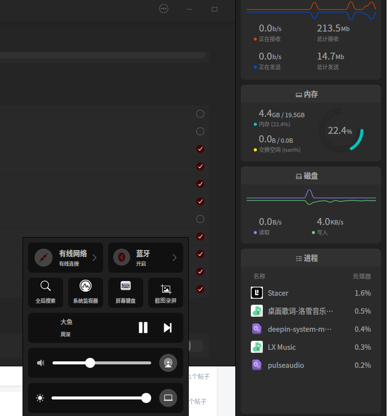Sort processes by 处理器 column
The height and width of the screenshot is (416, 388).
pyautogui.click(x=362, y=276)
